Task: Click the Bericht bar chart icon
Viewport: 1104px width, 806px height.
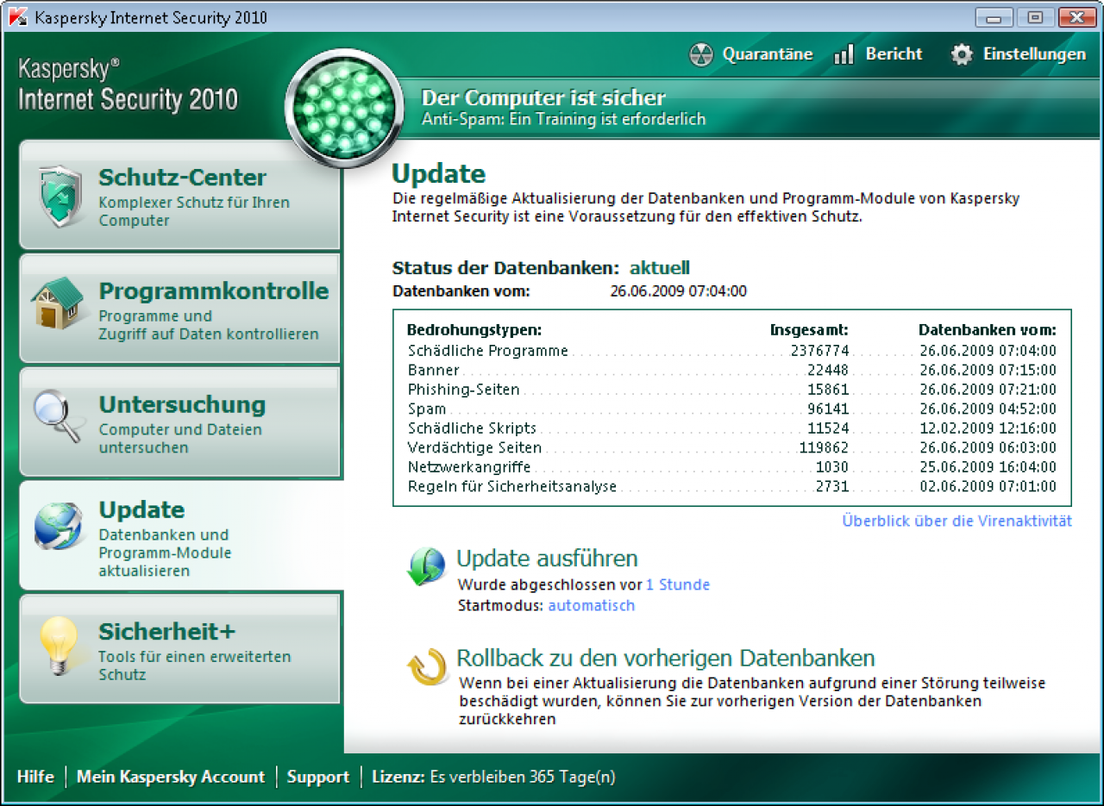Action: click(x=844, y=54)
